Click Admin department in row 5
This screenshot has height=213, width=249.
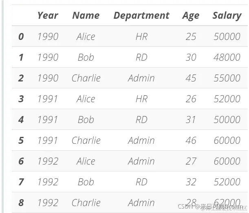141,141
